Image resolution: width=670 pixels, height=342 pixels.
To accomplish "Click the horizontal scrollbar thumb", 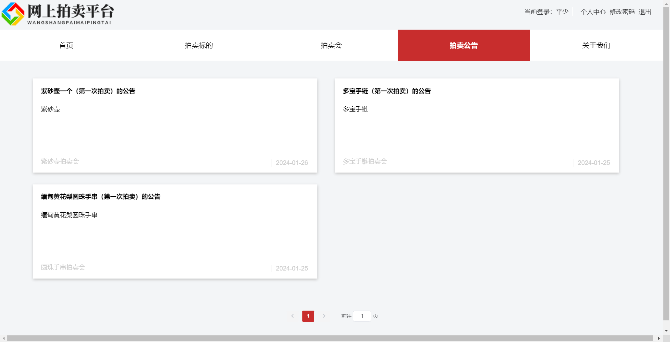I will (x=330, y=339).
